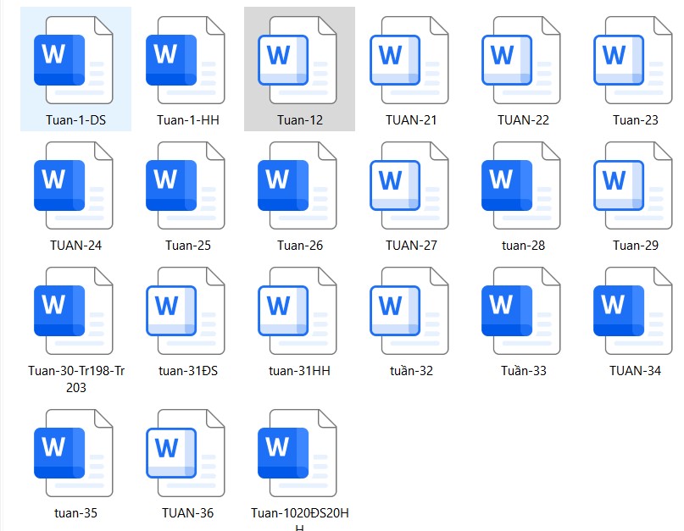
Task: Select the Tuan-30-Tr198-Tr203 file name label
Action: pyautogui.click(x=75, y=379)
